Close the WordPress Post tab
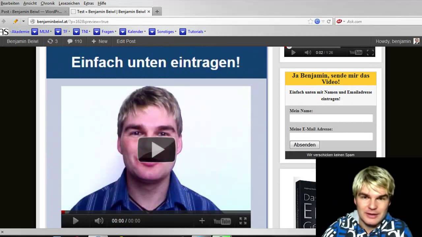 (x=65, y=12)
